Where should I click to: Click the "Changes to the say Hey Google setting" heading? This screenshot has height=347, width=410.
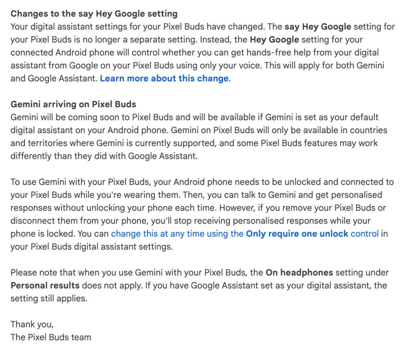coord(94,14)
